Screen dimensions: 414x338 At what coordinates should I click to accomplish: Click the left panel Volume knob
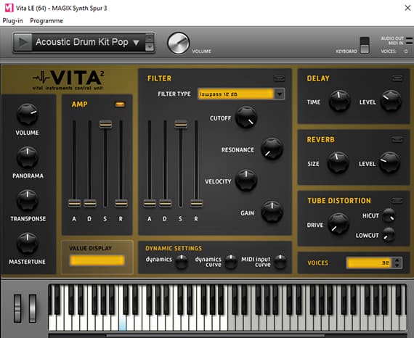tap(28, 114)
